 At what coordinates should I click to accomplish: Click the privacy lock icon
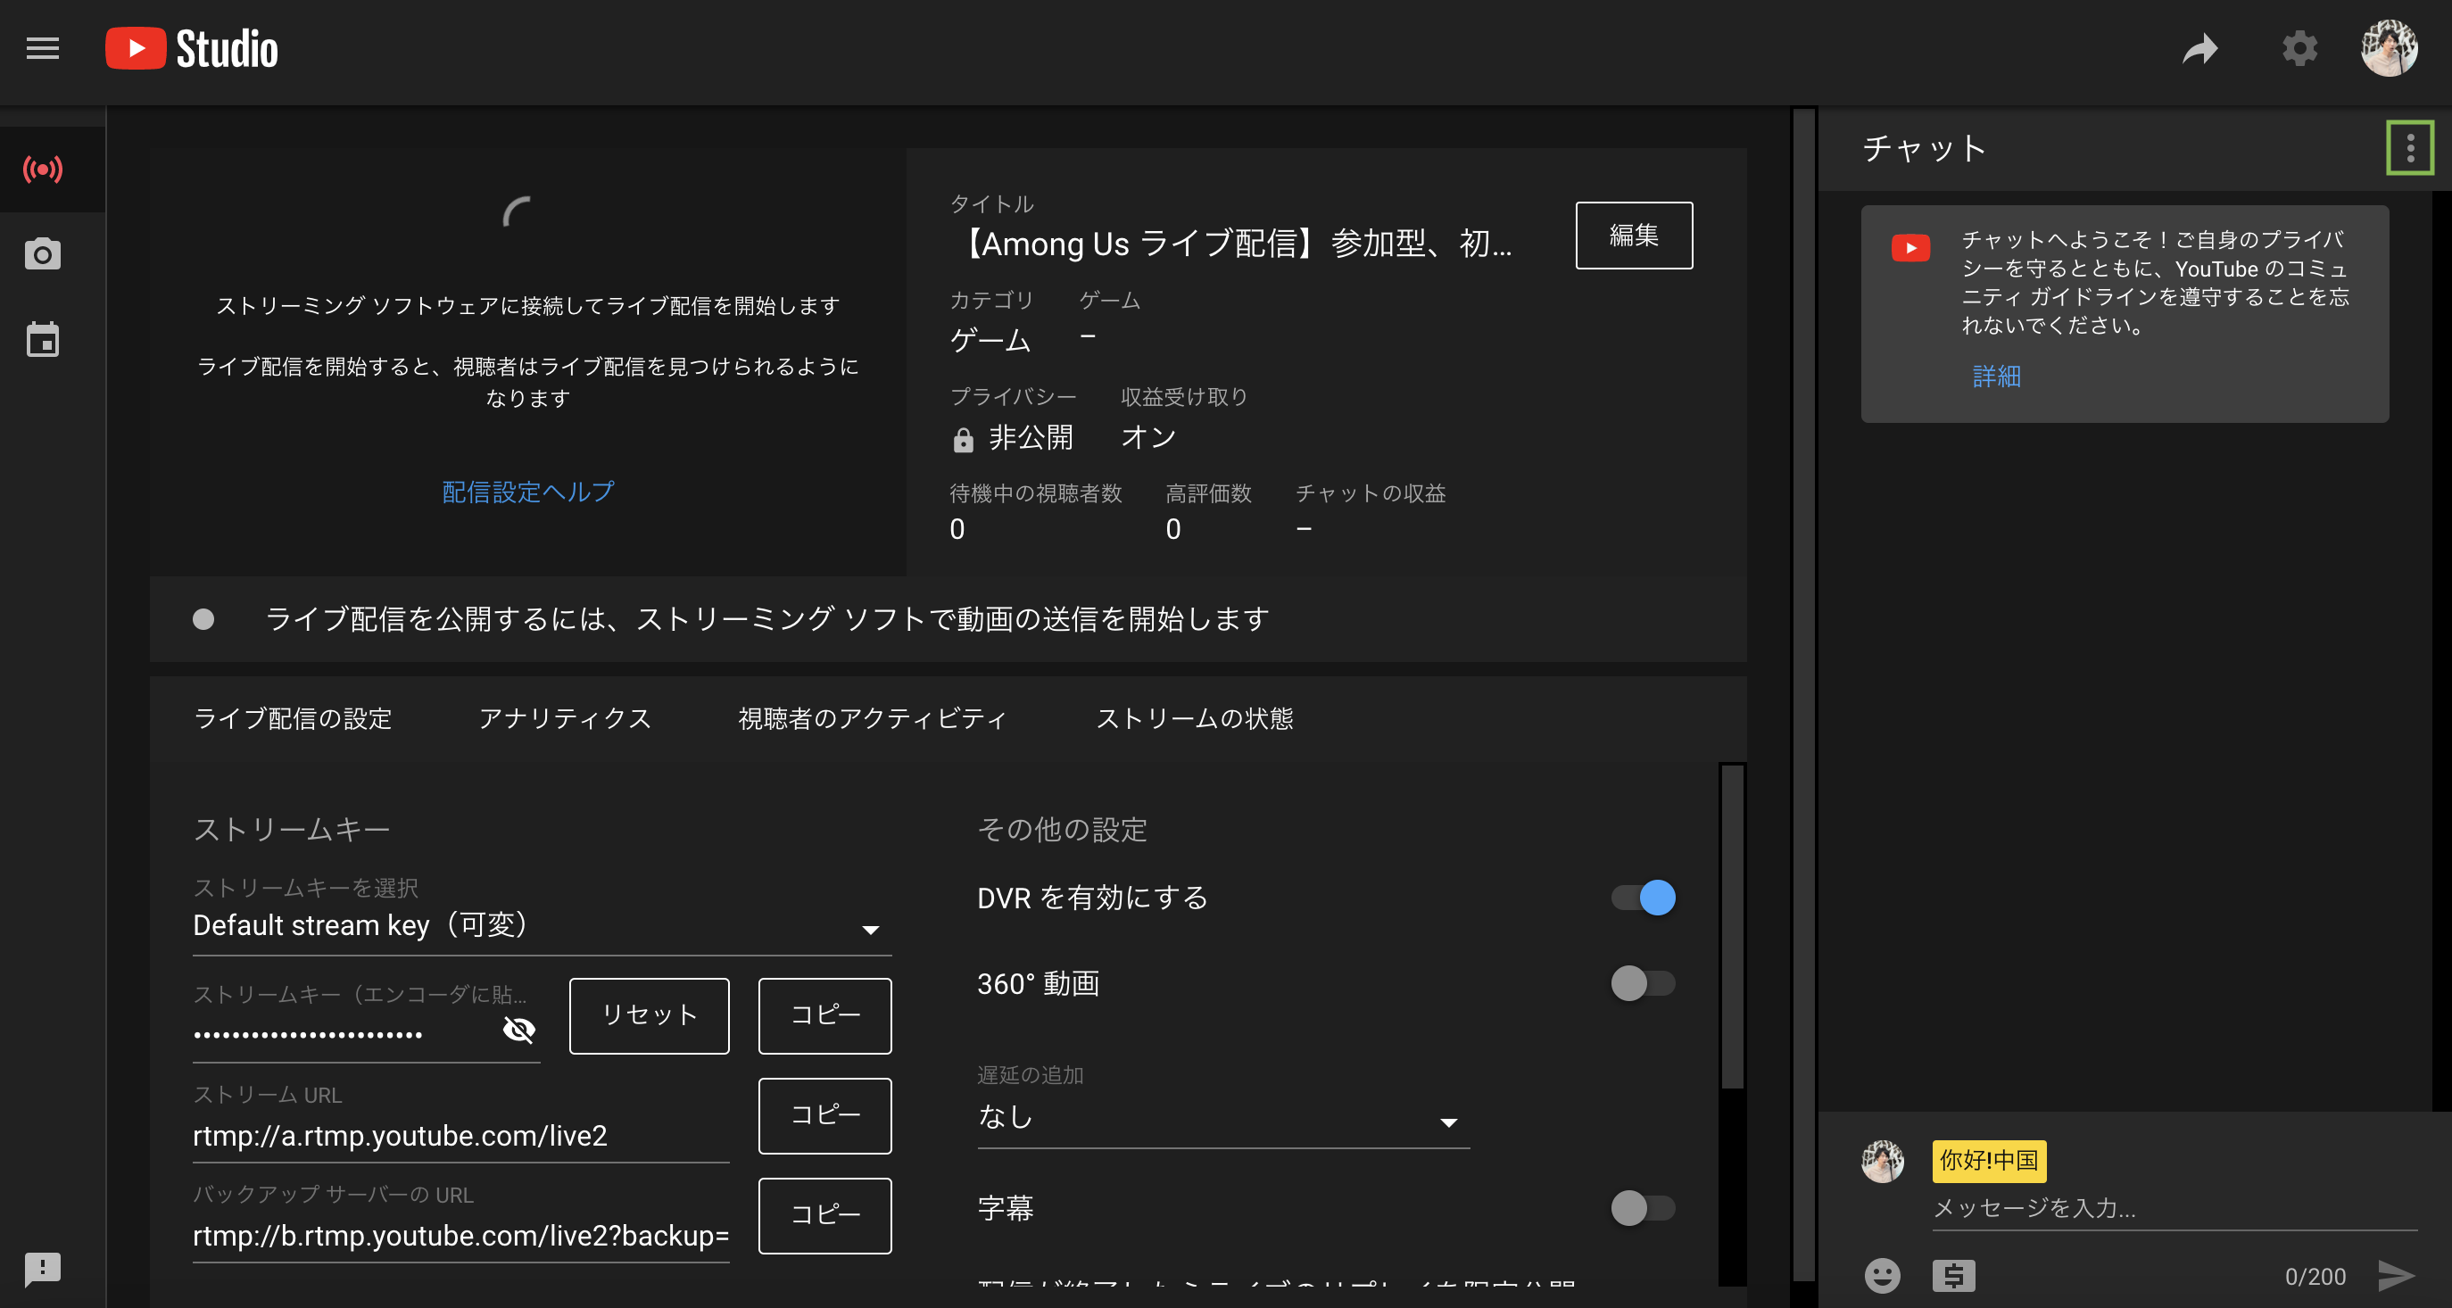964,440
